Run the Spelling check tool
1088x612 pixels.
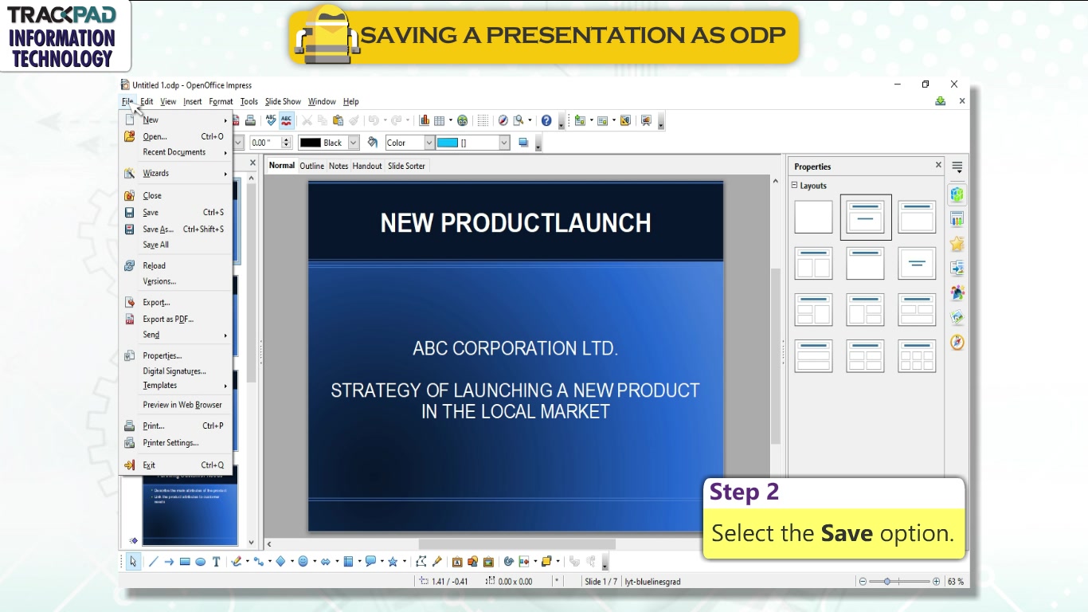[271, 120]
